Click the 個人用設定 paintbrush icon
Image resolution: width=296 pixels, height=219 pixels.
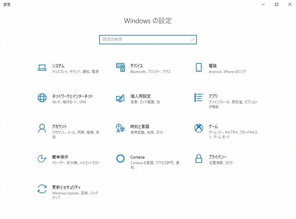120,98
